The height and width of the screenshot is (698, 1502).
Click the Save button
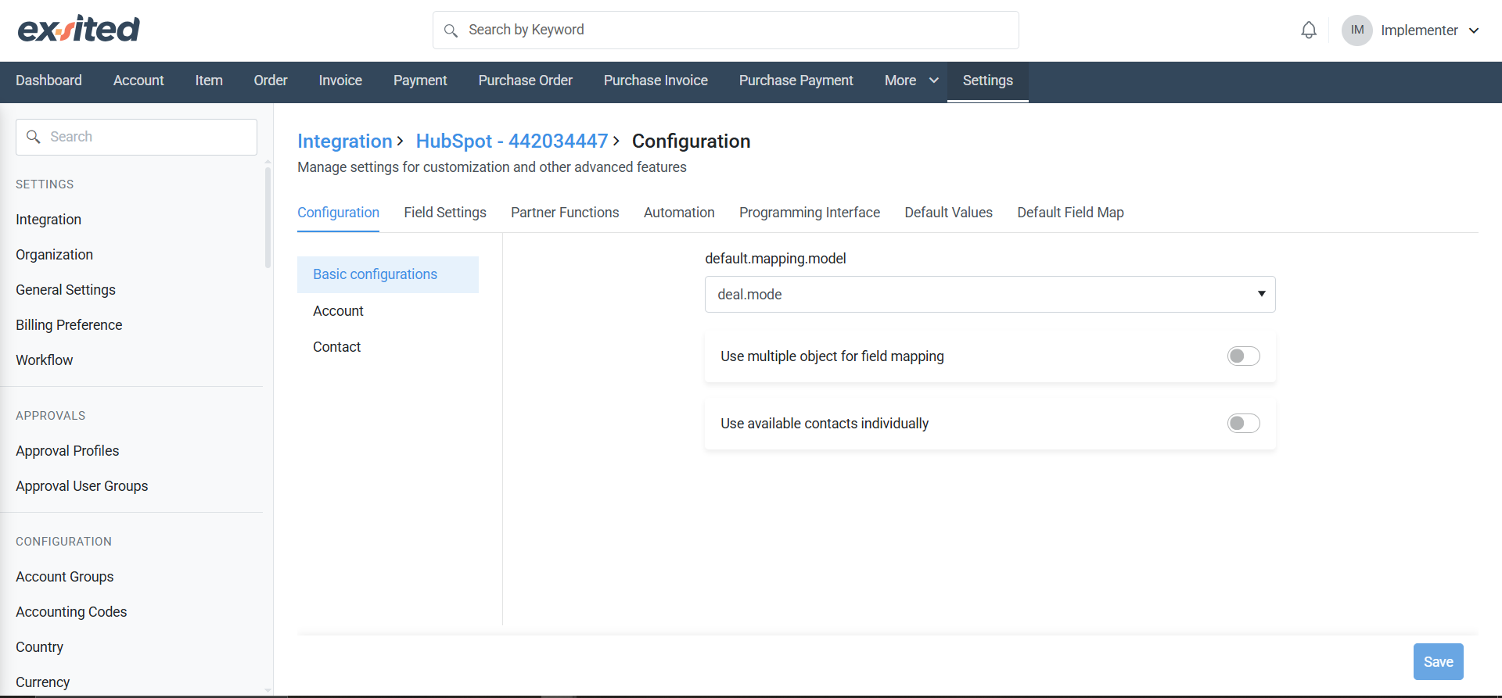(1438, 662)
